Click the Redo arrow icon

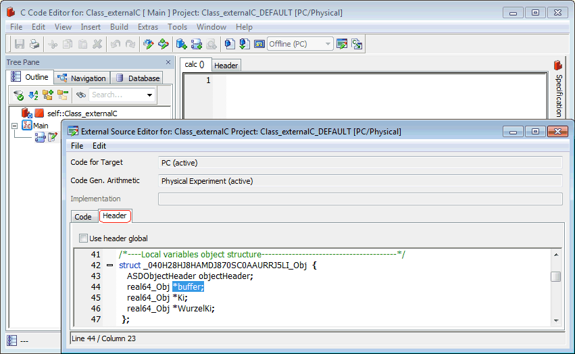[x=130, y=44]
